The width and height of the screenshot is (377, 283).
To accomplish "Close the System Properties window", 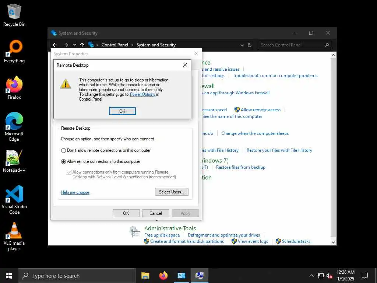I will [196, 53].
